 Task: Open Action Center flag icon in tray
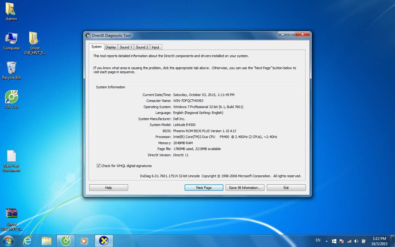point(342,241)
